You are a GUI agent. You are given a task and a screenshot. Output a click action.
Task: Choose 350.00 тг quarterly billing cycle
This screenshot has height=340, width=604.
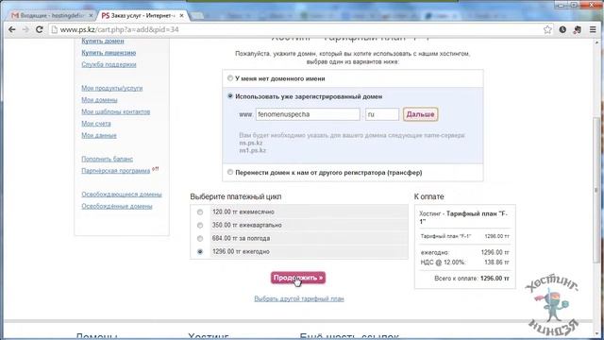coord(200,225)
